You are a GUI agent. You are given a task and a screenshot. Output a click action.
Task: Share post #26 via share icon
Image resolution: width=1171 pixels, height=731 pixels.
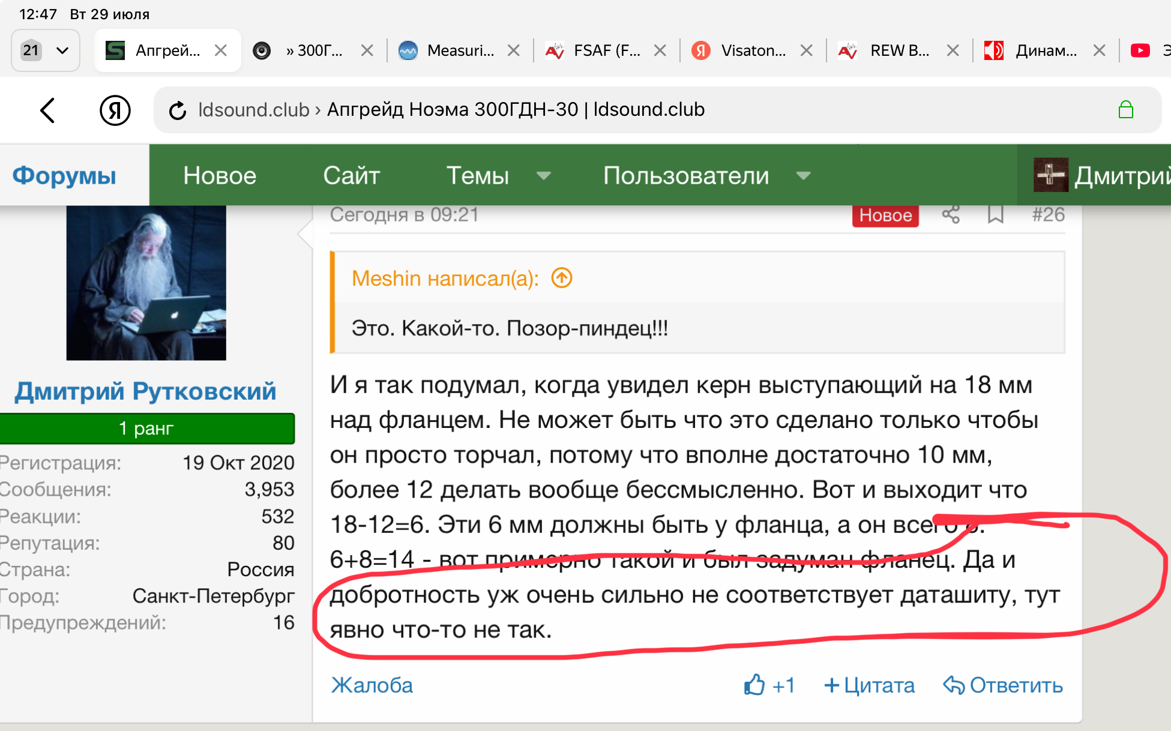pyautogui.click(x=951, y=215)
